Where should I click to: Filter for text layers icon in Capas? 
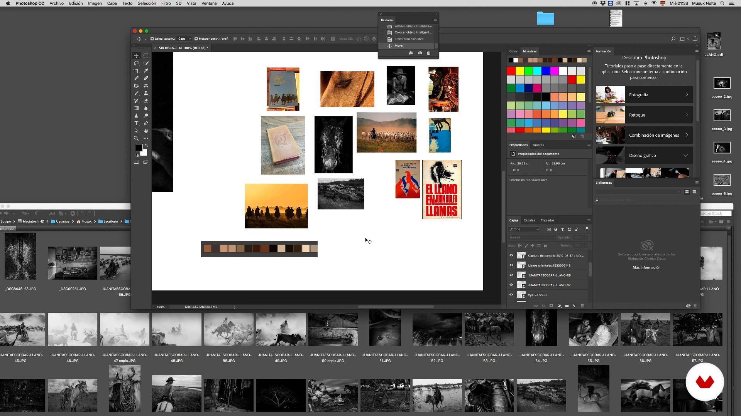coord(562,230)
